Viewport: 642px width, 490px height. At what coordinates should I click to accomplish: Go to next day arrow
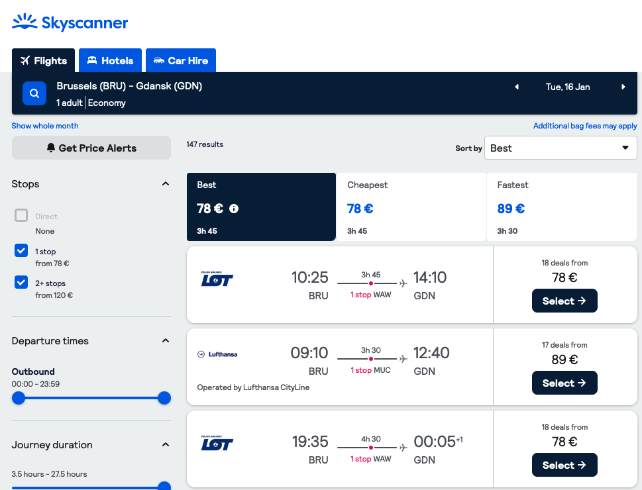point(623,87)
